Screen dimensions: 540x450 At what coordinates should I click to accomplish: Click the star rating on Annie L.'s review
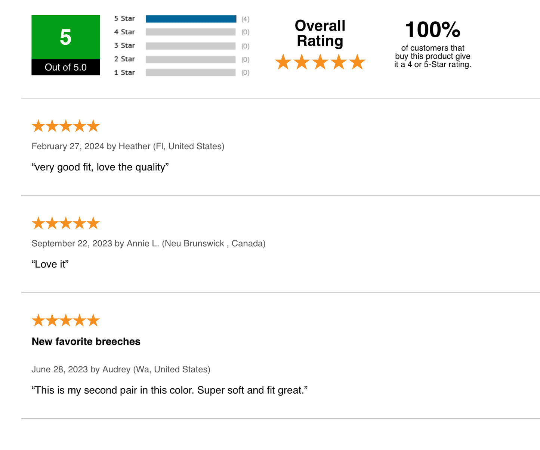66,223
